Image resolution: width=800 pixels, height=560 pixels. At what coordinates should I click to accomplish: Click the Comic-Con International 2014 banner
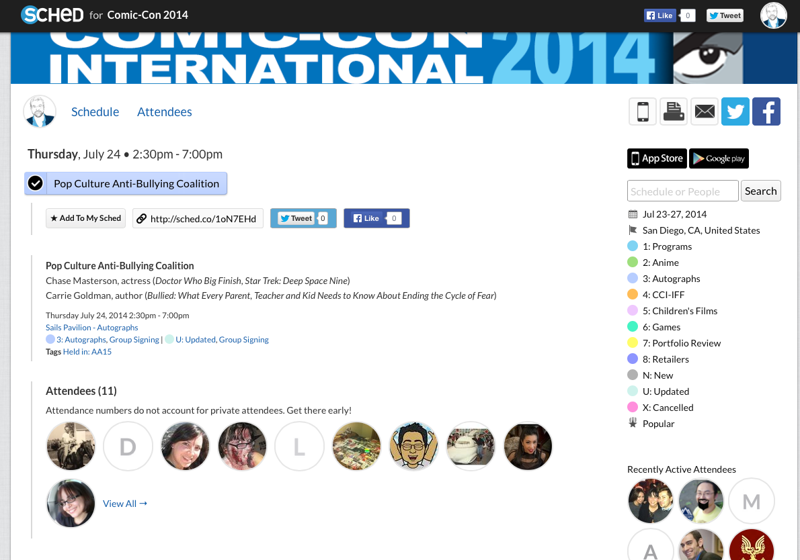coord(403,58)
